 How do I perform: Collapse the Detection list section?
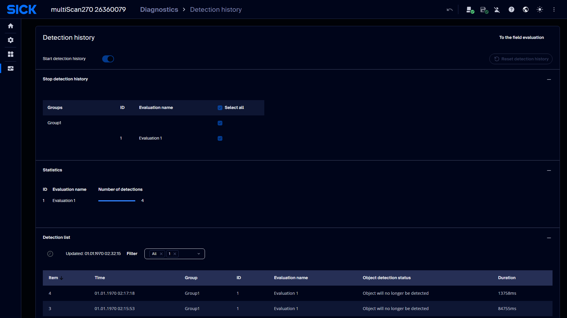[x=549, y=238]
